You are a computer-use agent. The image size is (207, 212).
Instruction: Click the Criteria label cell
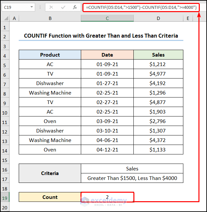[50, 173]
